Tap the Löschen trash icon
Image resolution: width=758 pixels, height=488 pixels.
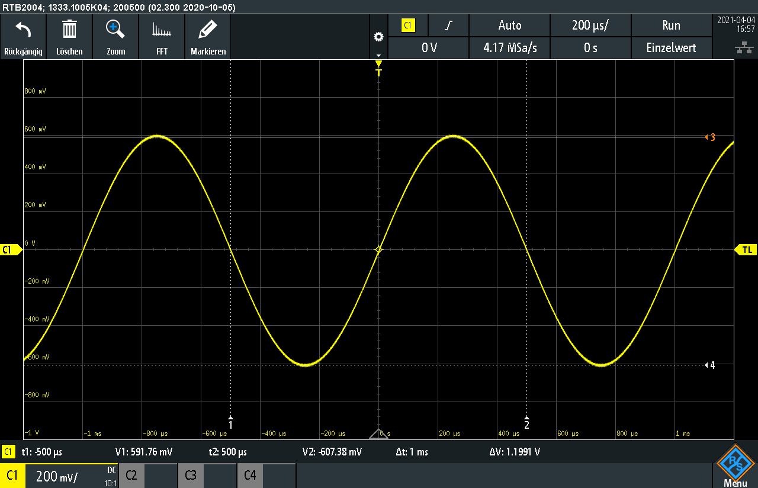pos(69,28)
